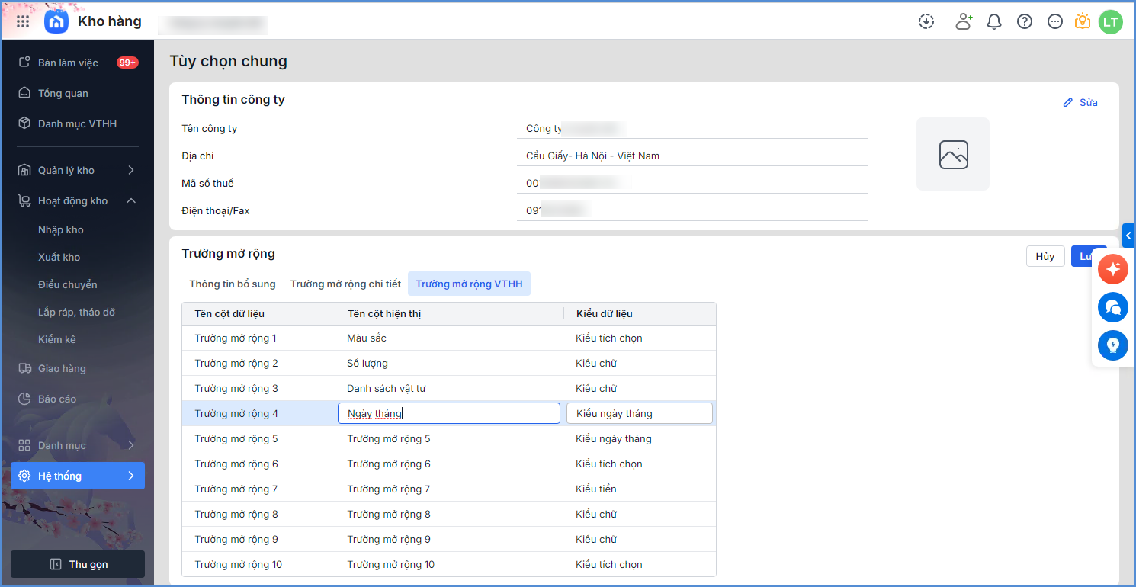Click the lightbulb tips icon

point(1113,345)
